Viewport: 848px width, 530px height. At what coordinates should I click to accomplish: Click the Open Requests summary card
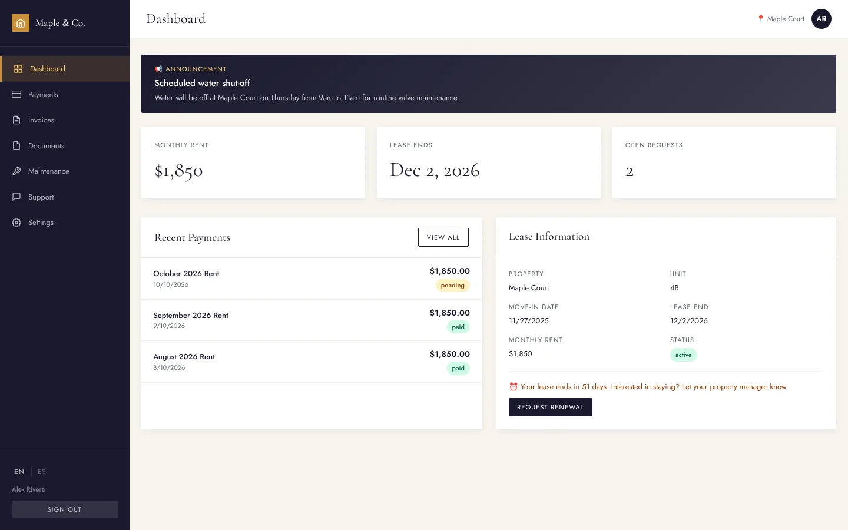tap(724, 163)
